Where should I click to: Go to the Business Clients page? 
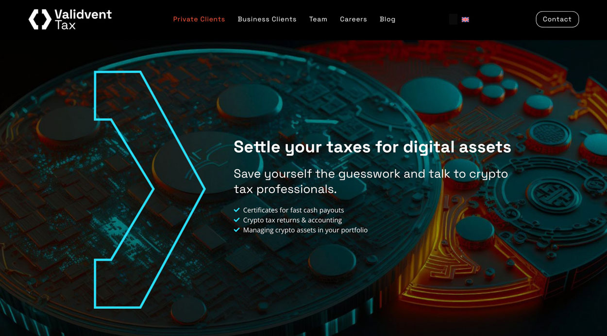click(x=267, y=19)
